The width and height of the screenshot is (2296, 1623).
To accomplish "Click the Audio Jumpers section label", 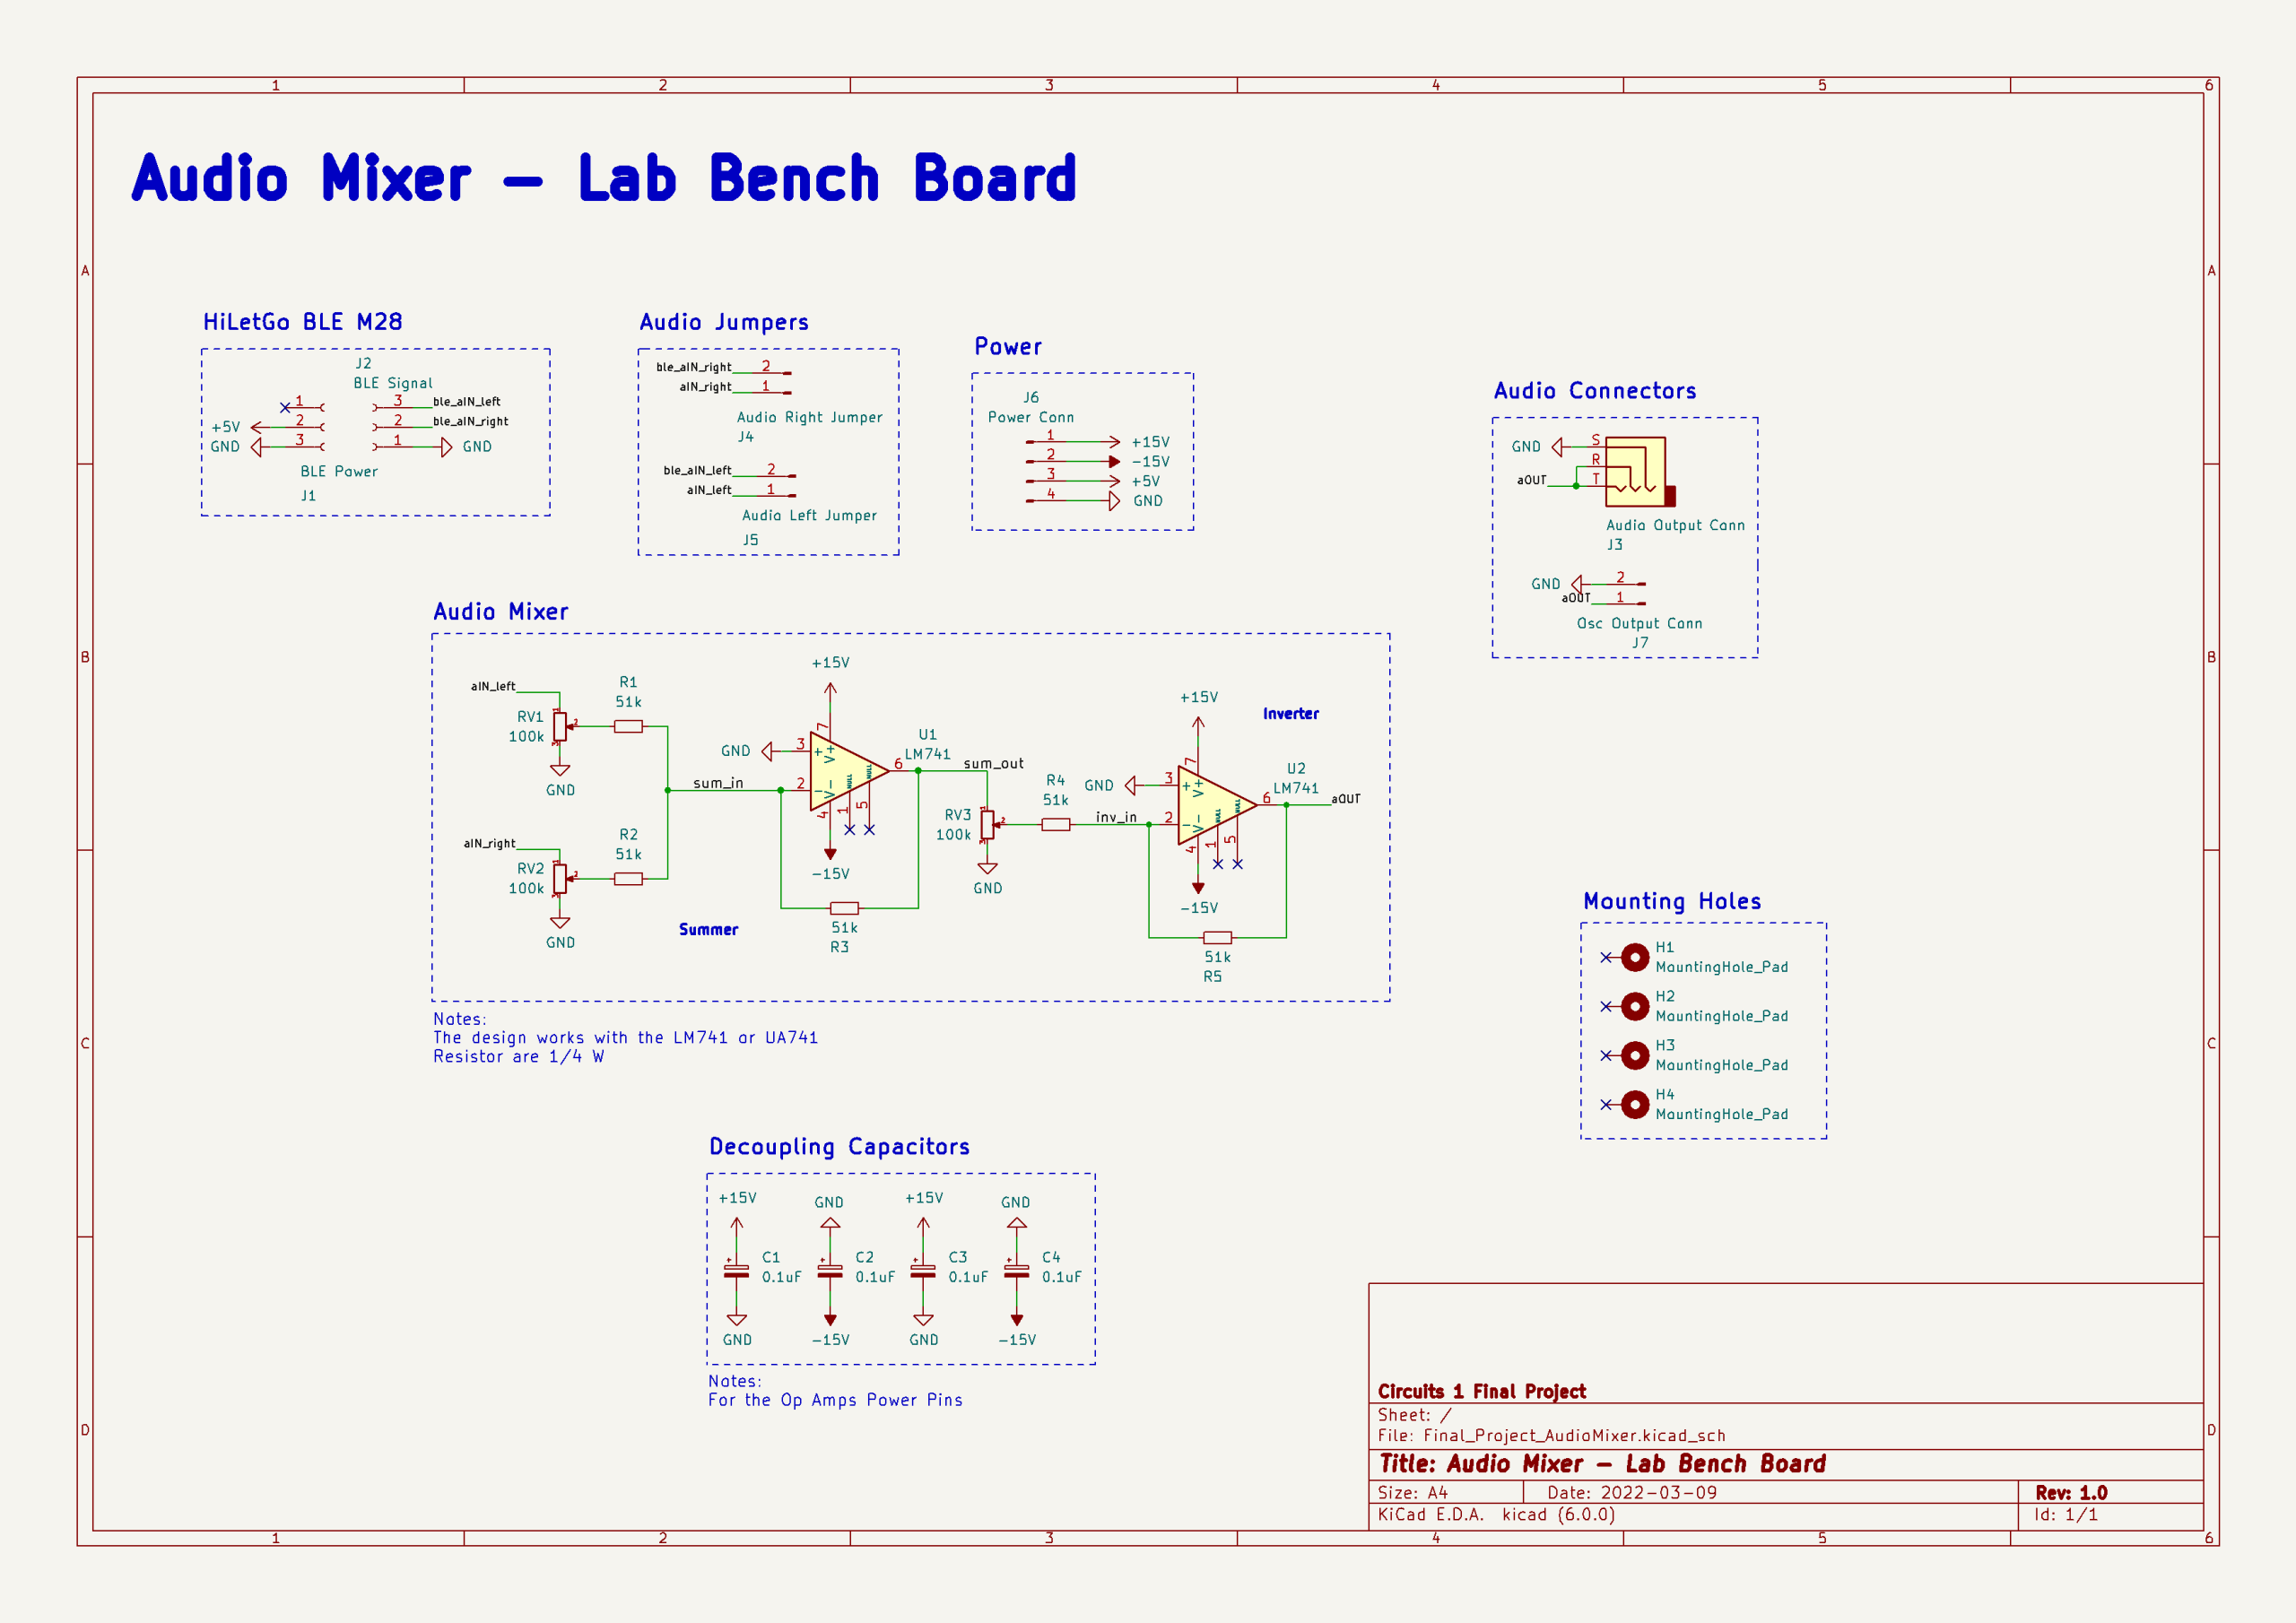I will [724, 322].
